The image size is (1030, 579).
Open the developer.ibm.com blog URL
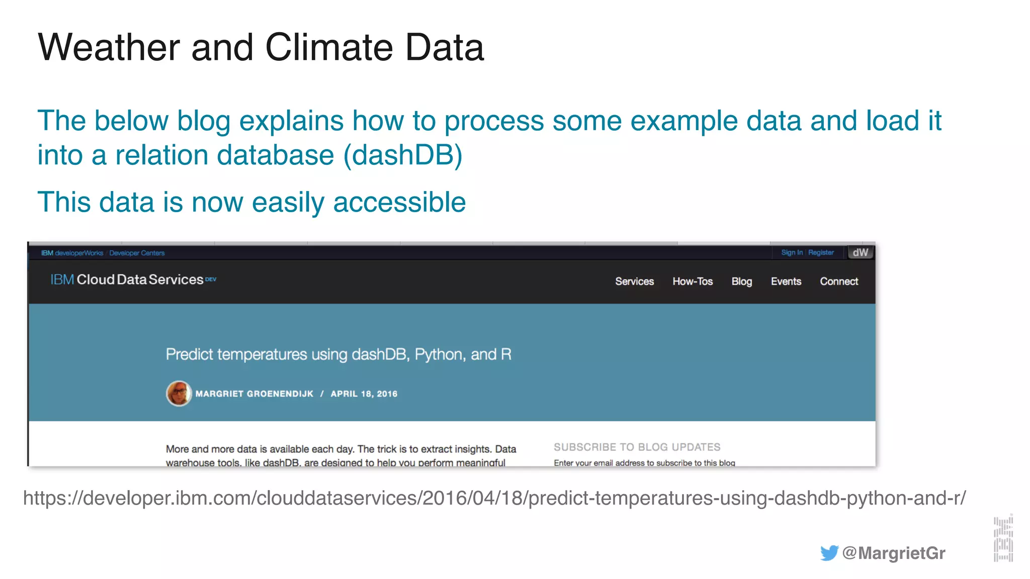pyautogui.click(x=494, y=498)
